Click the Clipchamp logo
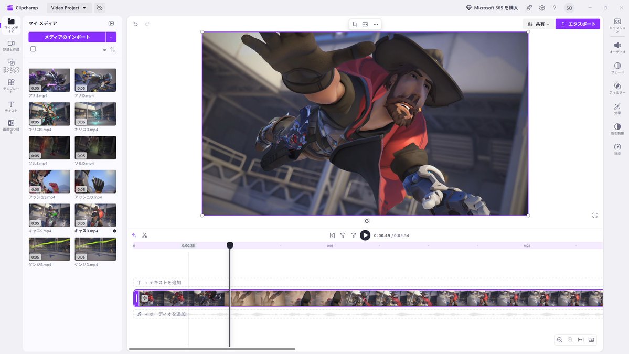Screen dimensions: 629x354 (x=23, y=8)
